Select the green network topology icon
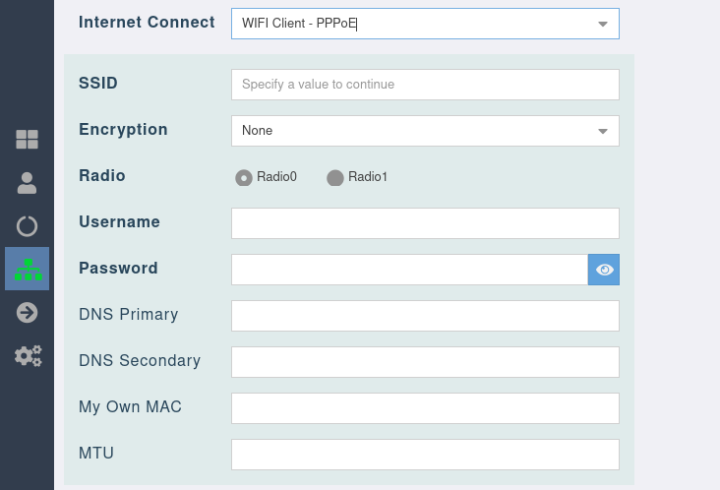The image size is (720, 490). pyautogui.click(x=28, y=270)
